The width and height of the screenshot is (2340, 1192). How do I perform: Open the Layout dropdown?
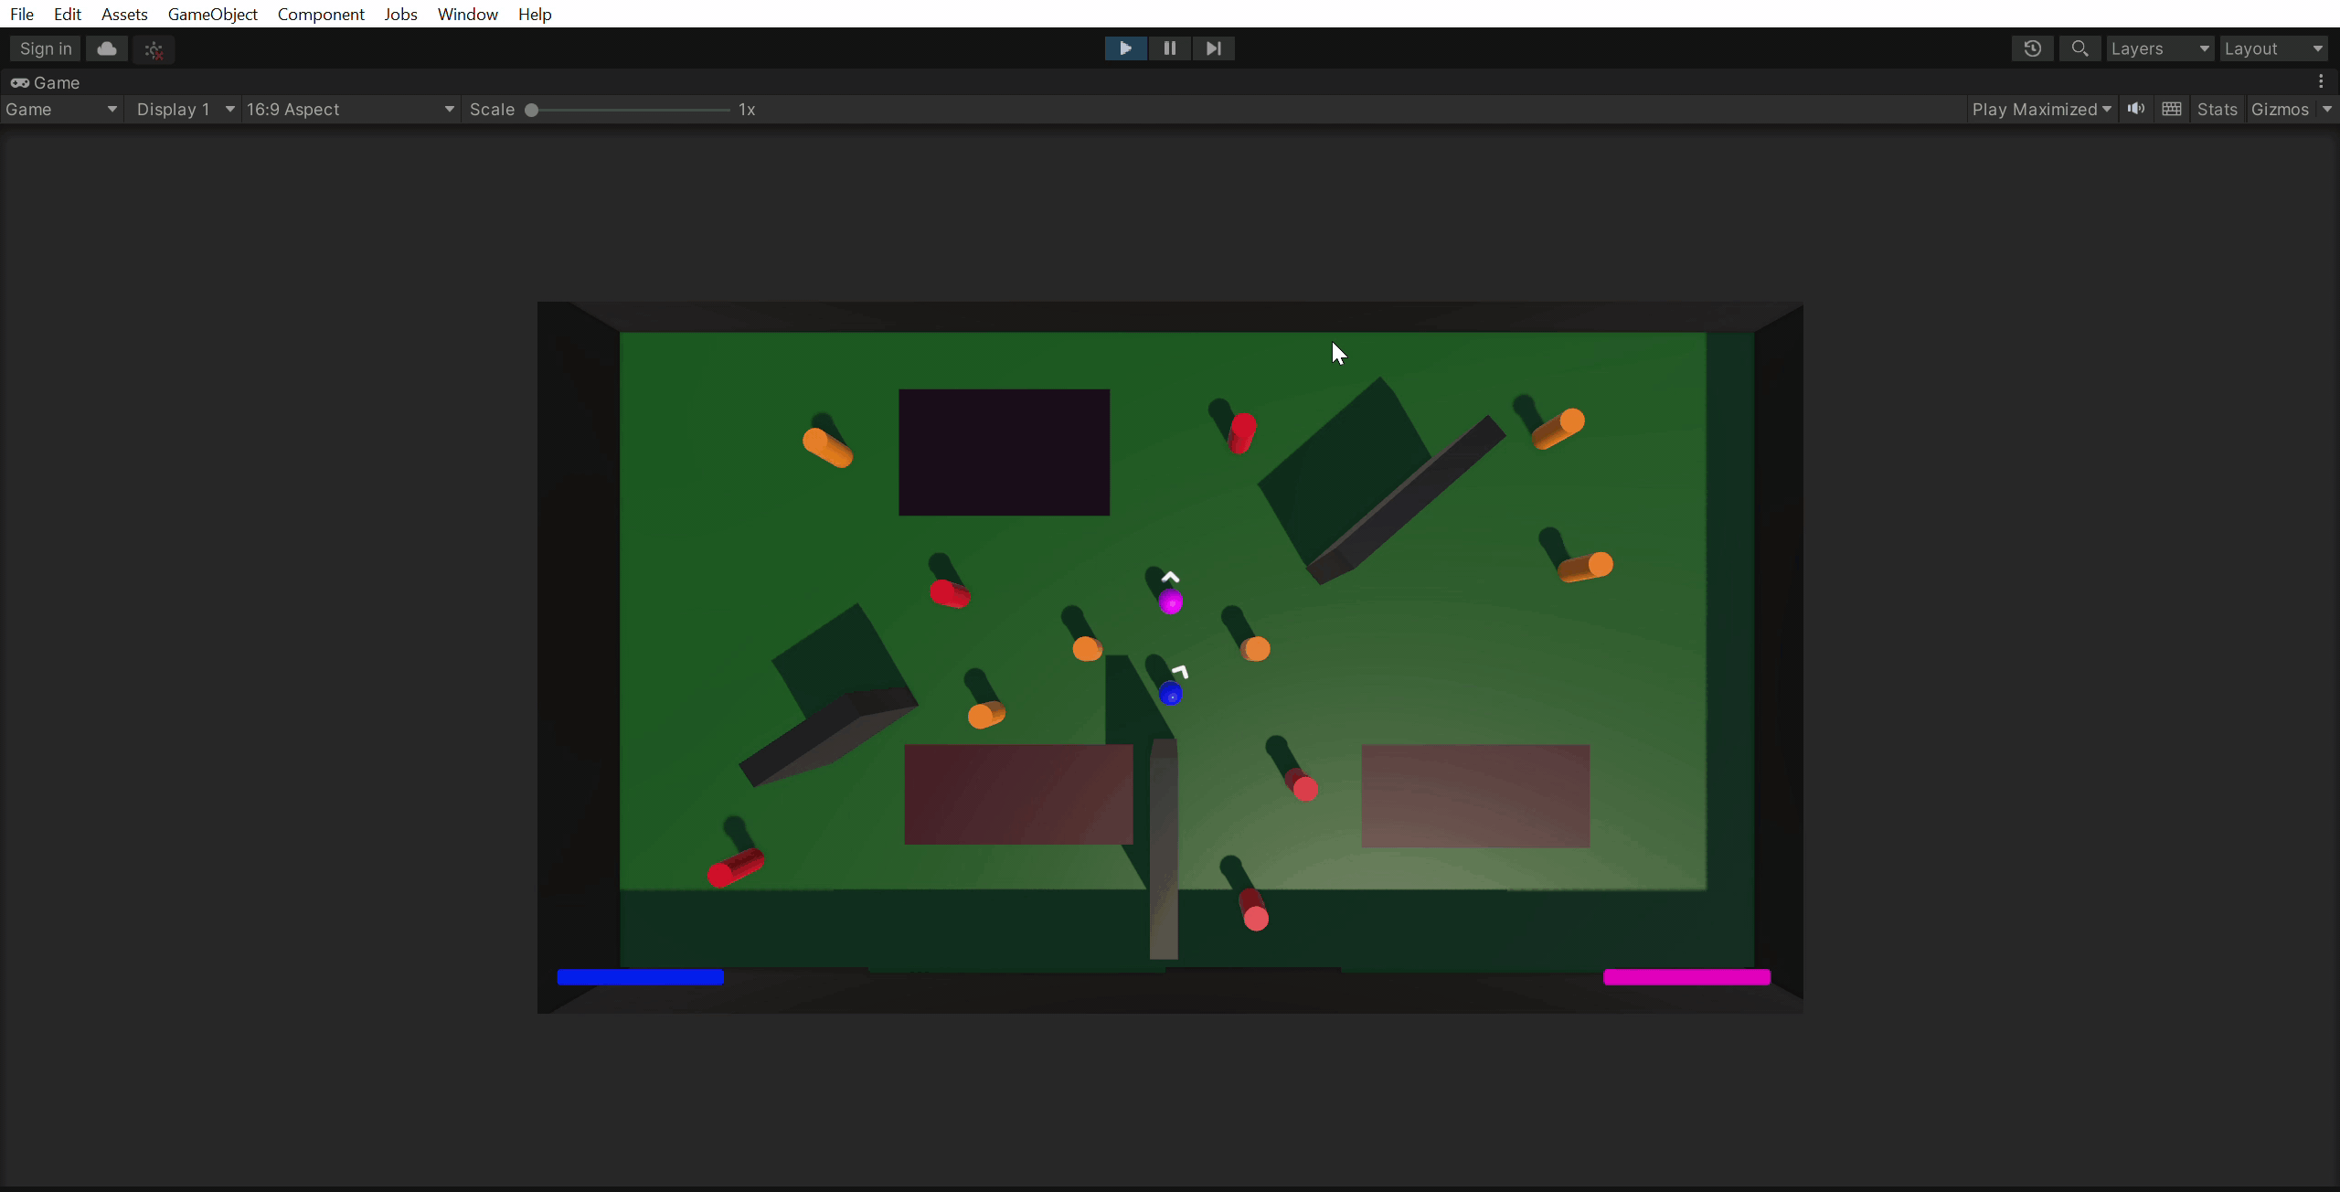click(2274, 48)
